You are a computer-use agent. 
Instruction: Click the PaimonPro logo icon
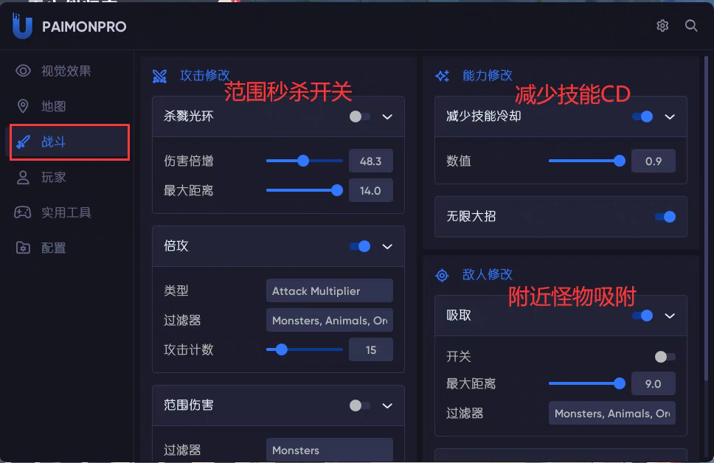coord(22,26)
